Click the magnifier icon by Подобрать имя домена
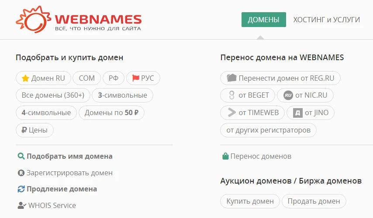 coord(21,156)
